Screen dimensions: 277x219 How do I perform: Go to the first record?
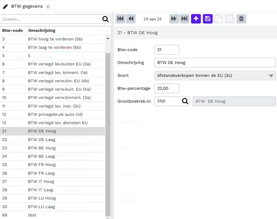(120, 19)
